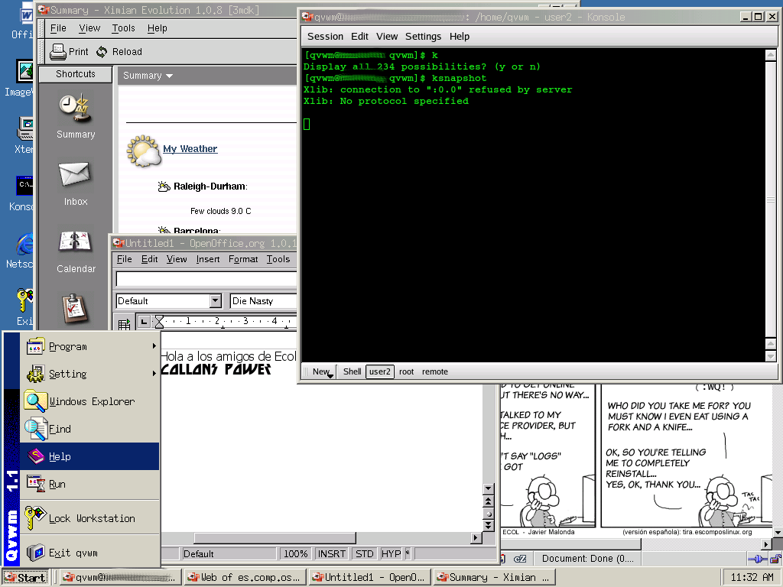
Task: Click the Konsole scrollbar up arrow
Action: (x=771, y=55)
